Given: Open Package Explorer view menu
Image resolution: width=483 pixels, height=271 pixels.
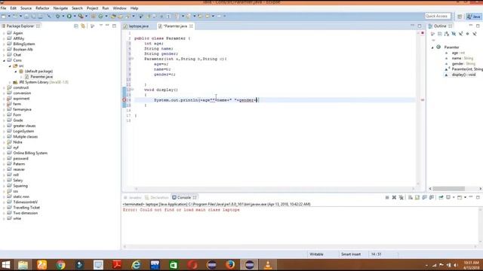Looking at the screenshot, I should click(x=100, y=26).
